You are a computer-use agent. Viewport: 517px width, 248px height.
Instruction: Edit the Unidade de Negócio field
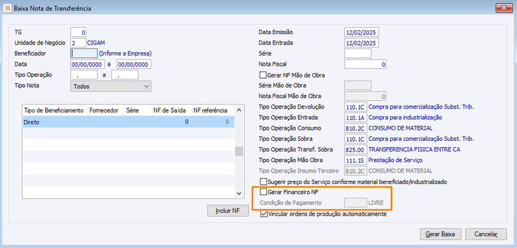(x=78, y=43)
